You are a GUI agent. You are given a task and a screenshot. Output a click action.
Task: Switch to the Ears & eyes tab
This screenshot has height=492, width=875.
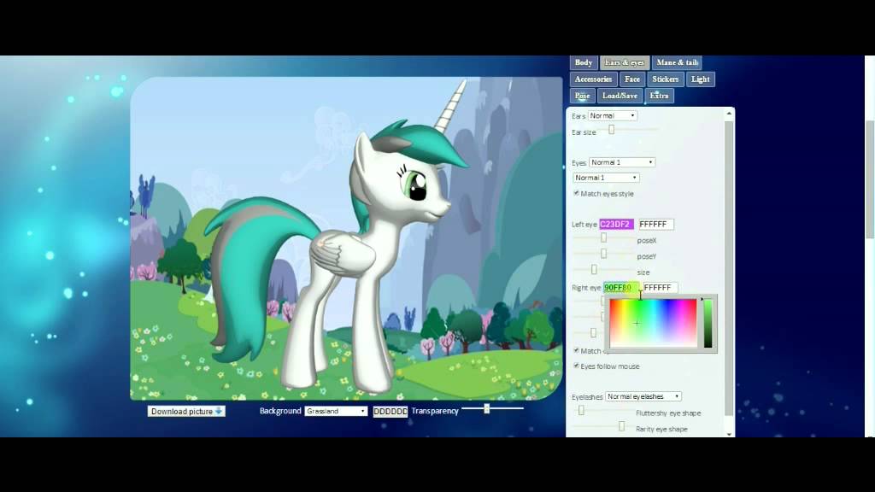click(x=625, y=62)
